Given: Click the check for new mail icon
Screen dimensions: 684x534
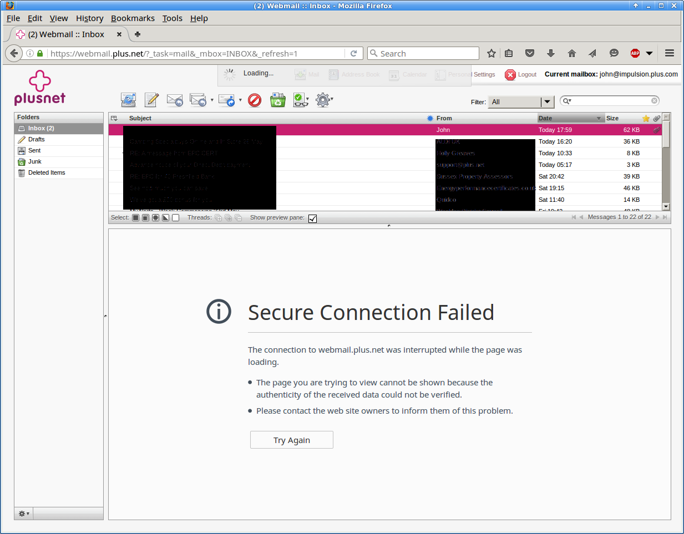Looking at the screenshot, I should [128, 100].
